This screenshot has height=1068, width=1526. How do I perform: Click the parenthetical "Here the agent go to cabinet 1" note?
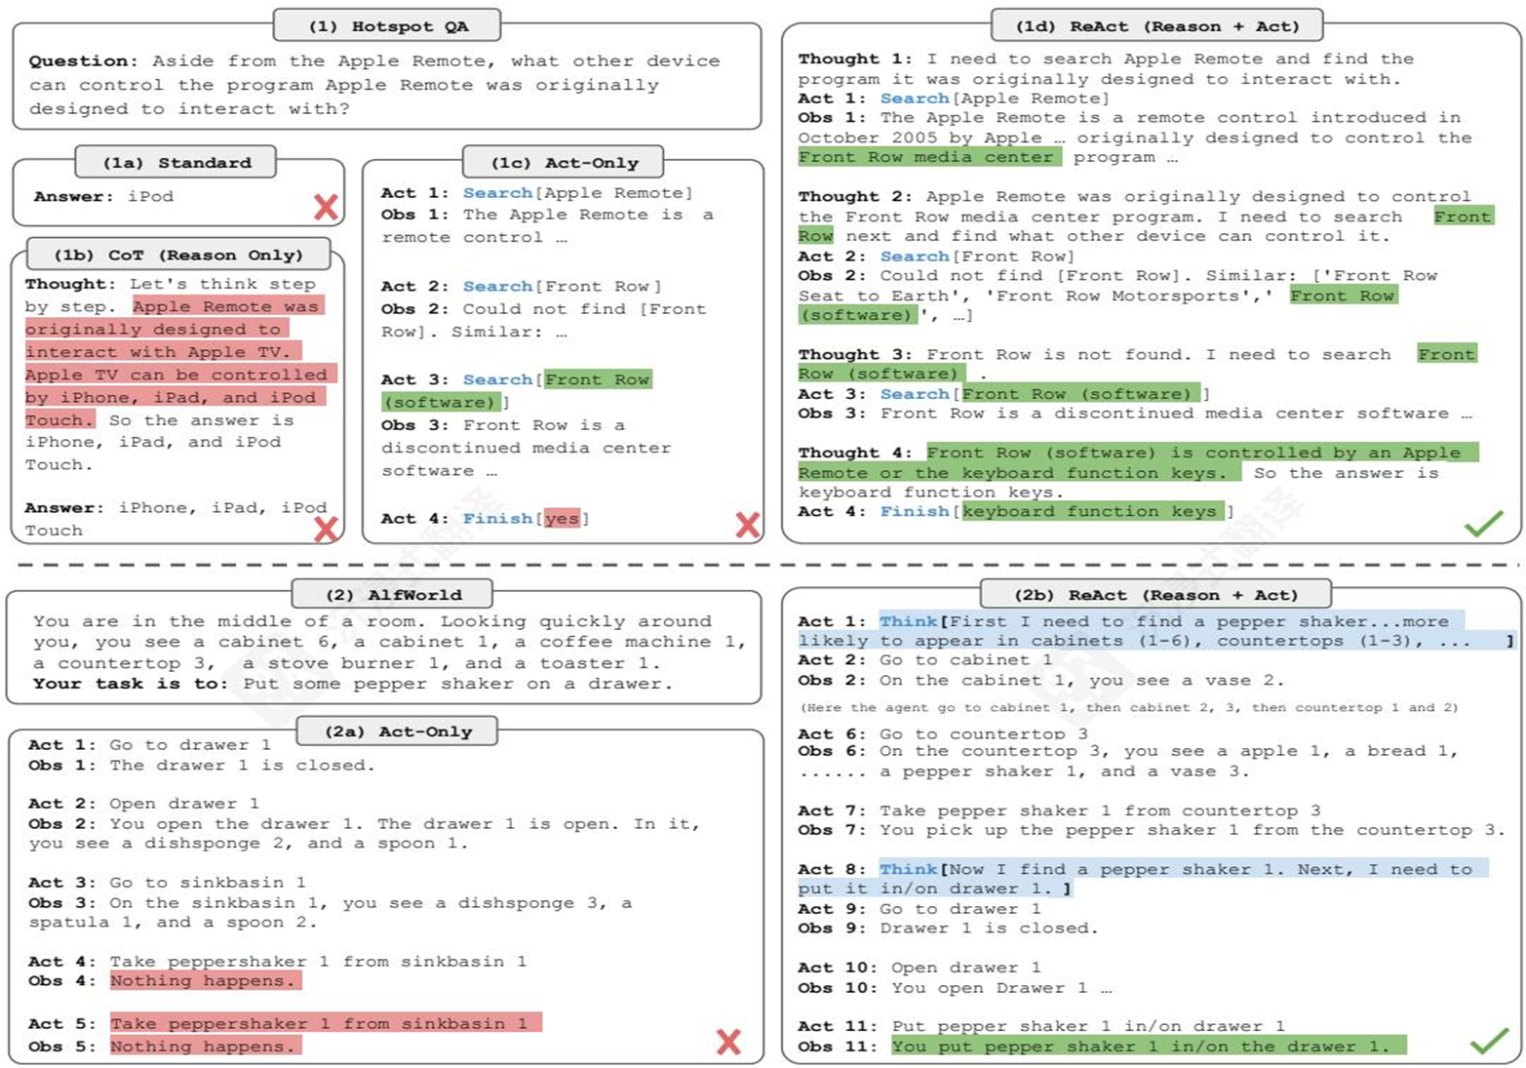tap(1129, 707)
